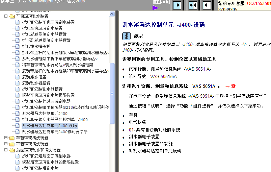Expand the first 车窗玻璃清洗装置 folder
The width and height of the screenshot is (271, 172).
click(x=6, y=138)
